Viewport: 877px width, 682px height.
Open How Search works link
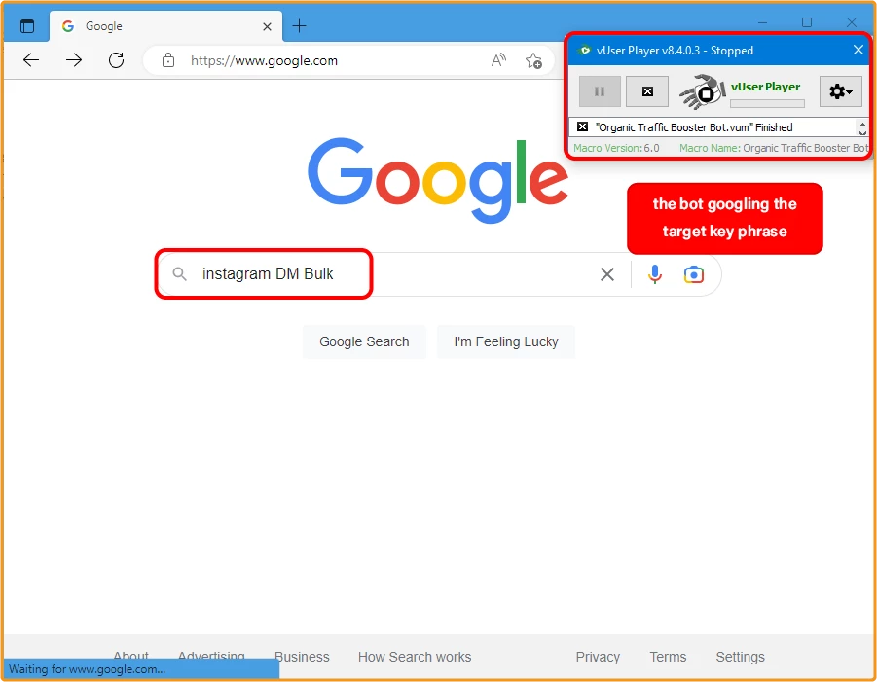pyautogui.click(x=415, y=657)
